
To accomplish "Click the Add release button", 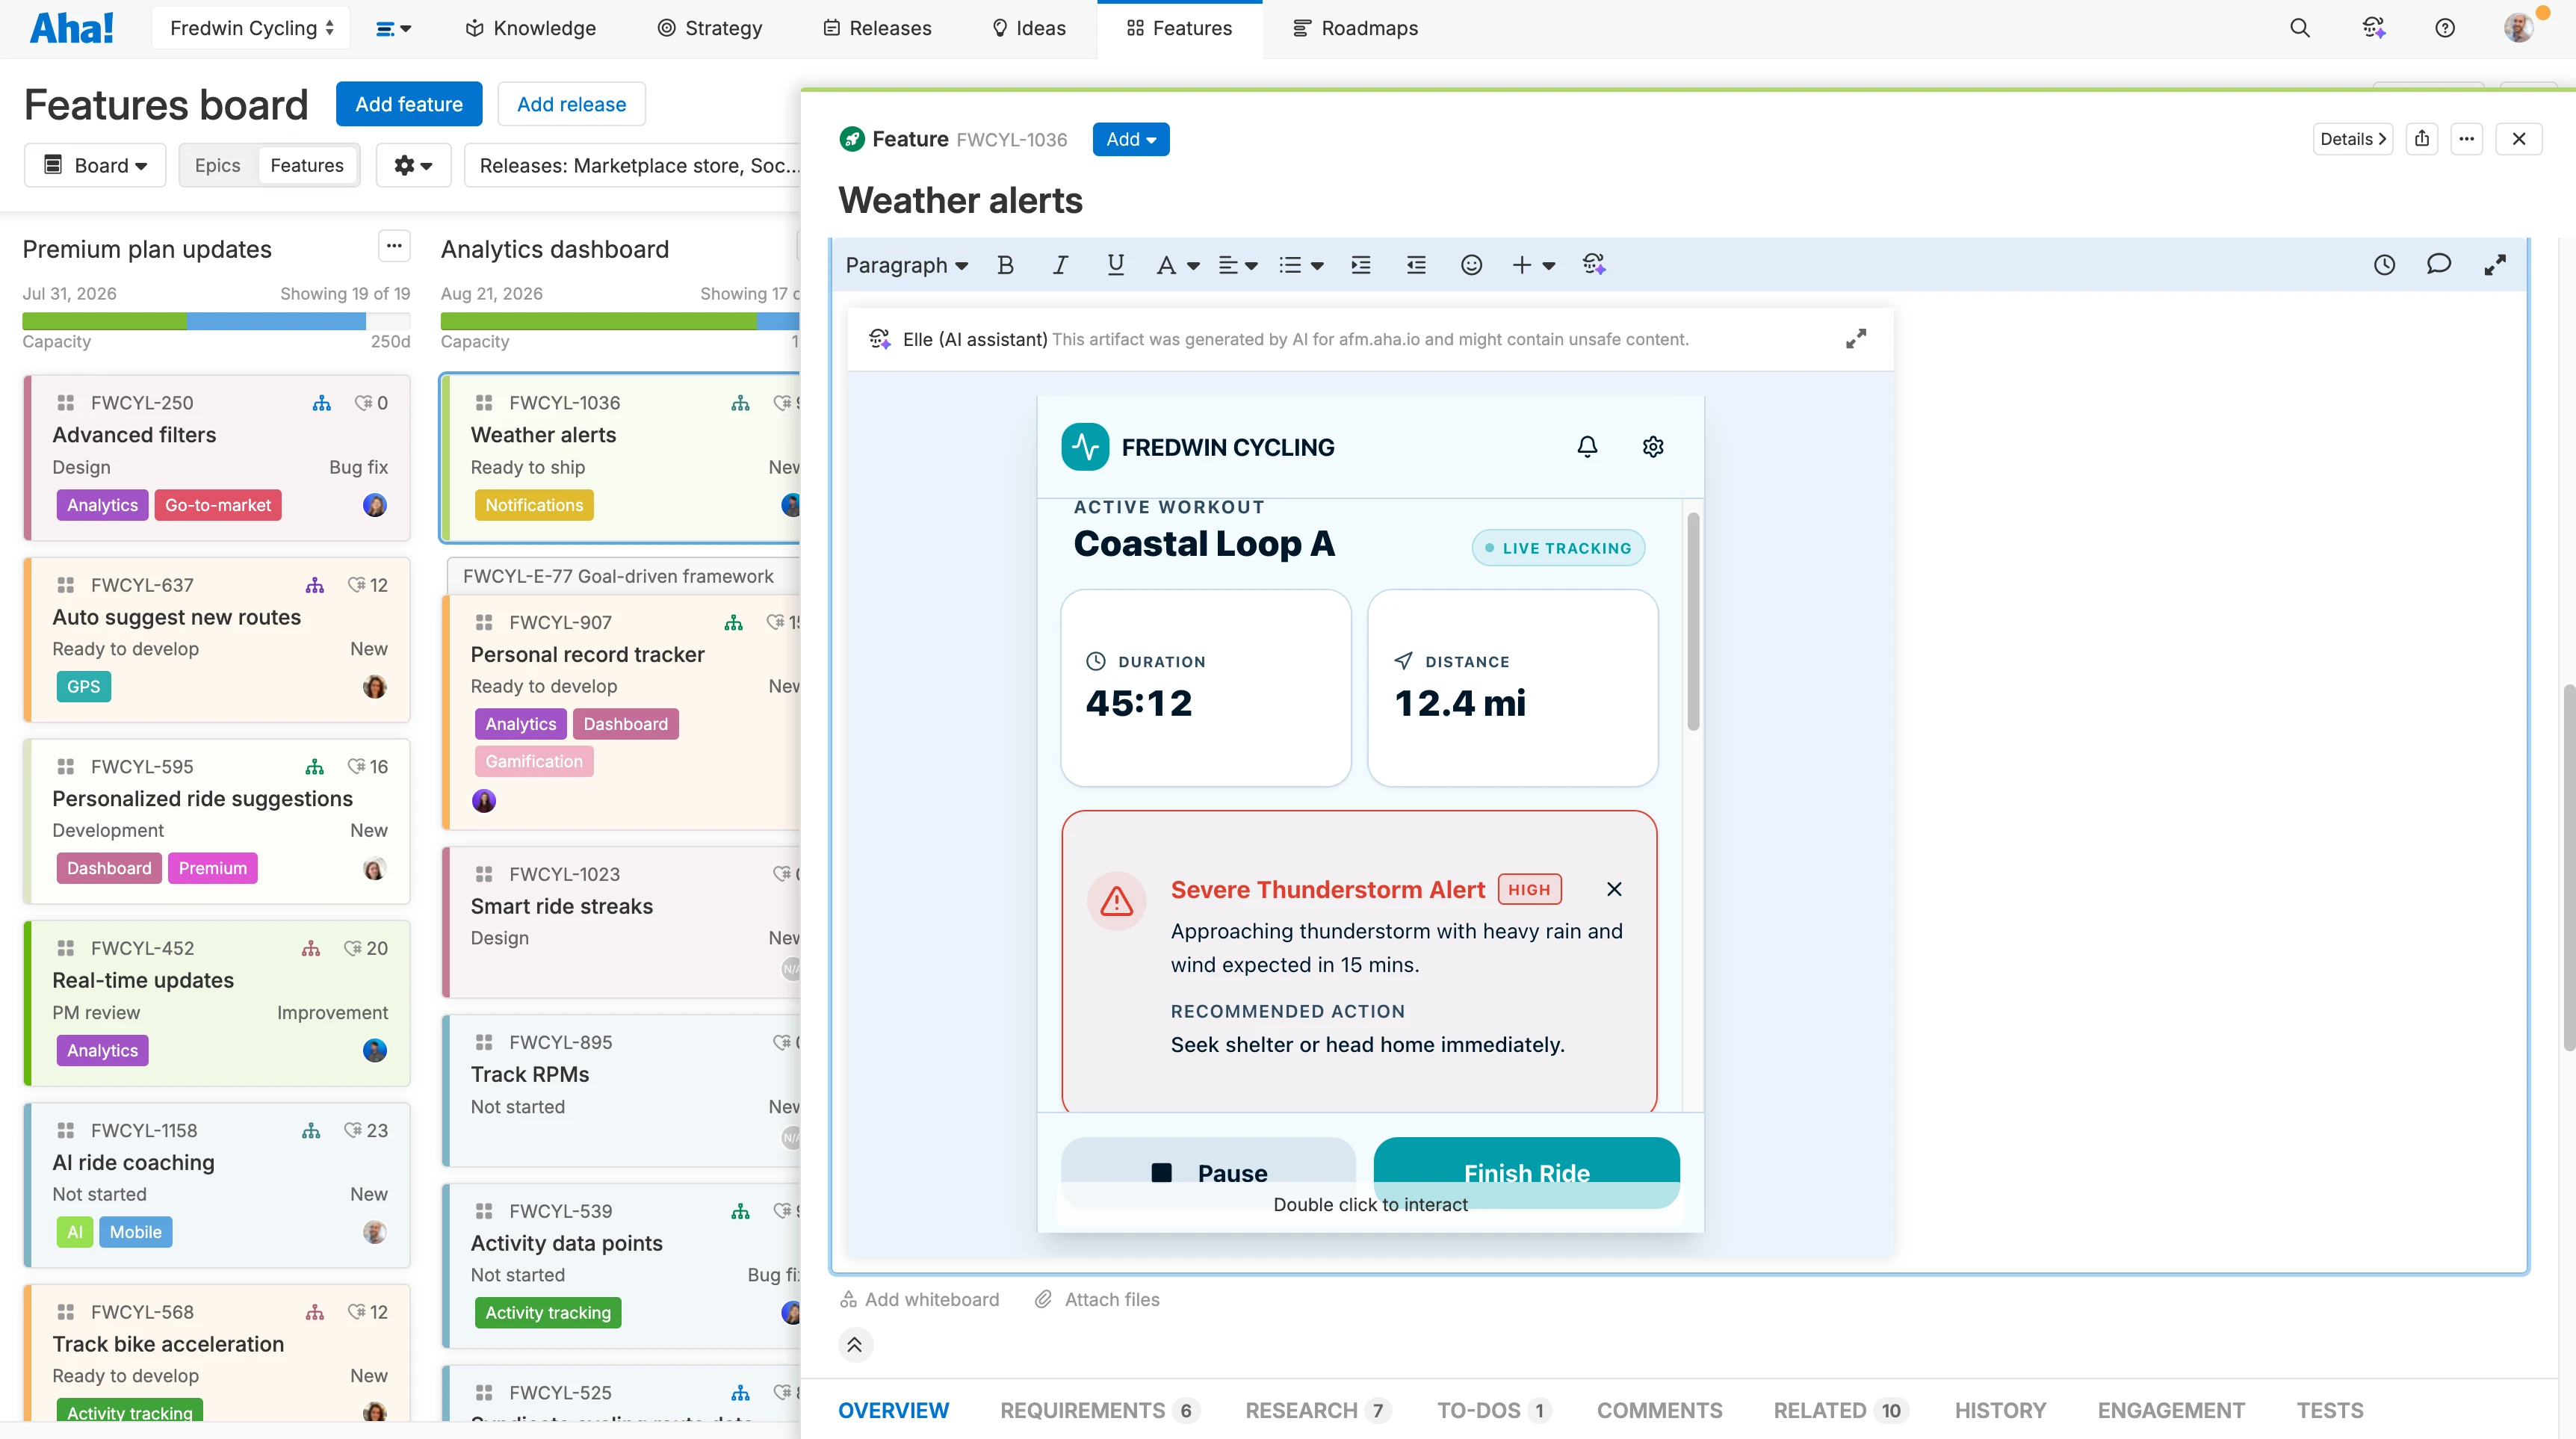I will pyautogui.click(x=571, y=104).
